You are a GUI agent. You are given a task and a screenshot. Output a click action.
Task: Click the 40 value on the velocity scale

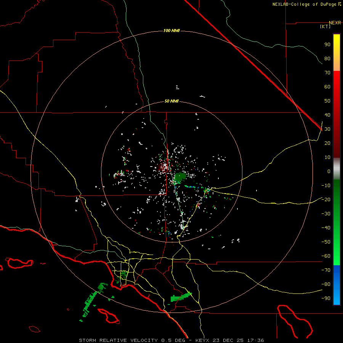tap(327, 115)
